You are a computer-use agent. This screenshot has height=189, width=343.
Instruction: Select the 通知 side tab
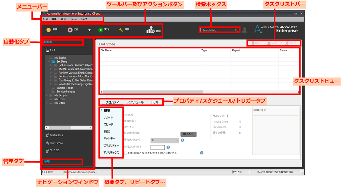tap(107, 131)
